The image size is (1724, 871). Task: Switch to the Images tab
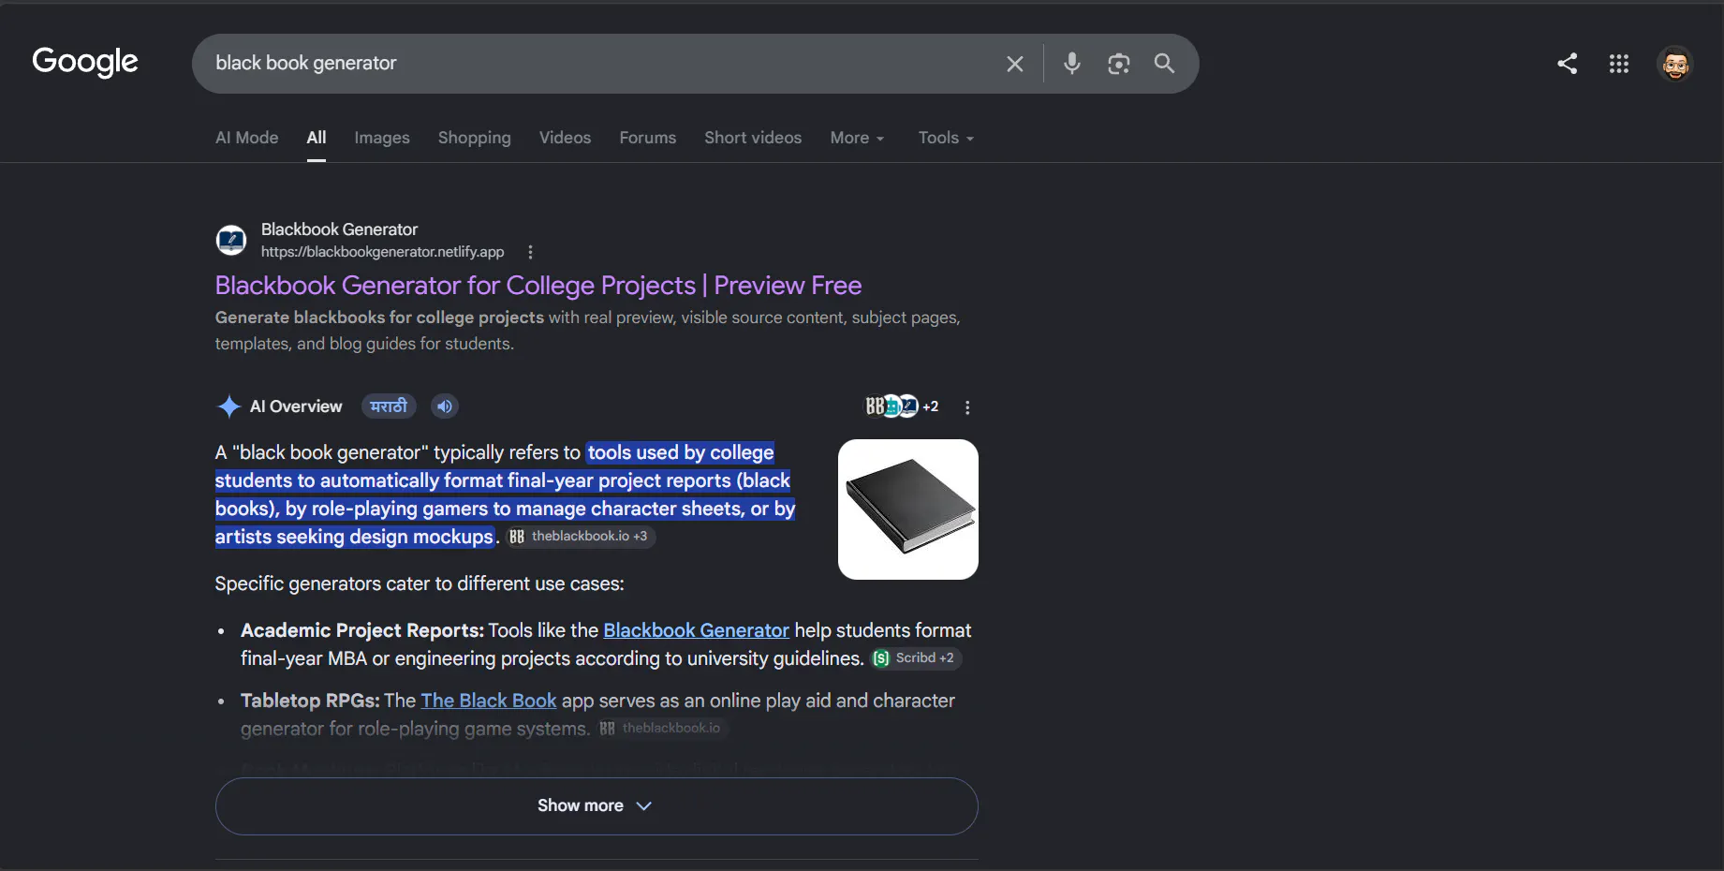[x=382, y=138]
